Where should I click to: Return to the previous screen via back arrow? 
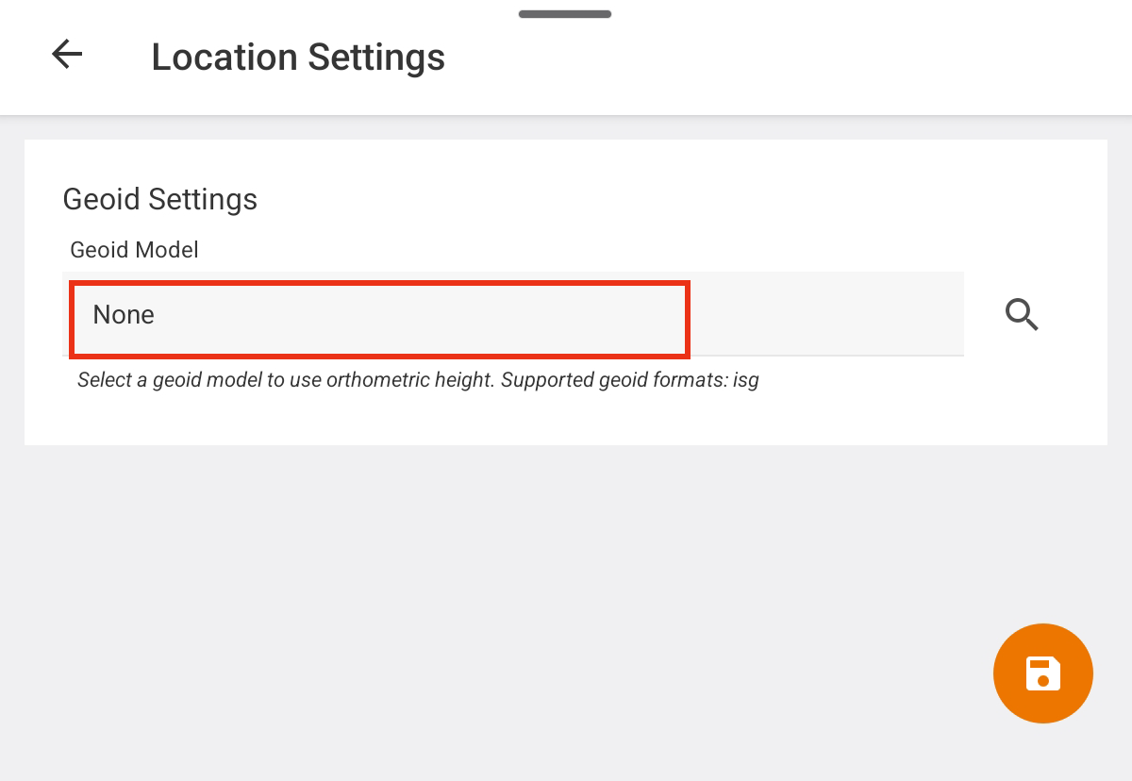click(x=67, y=55)
